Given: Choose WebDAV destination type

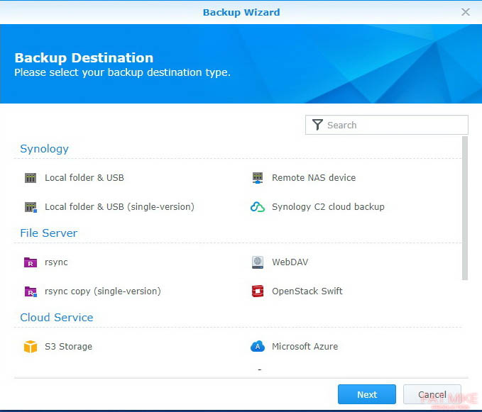Looking at the screenshot, I should [x=290, y=262].
